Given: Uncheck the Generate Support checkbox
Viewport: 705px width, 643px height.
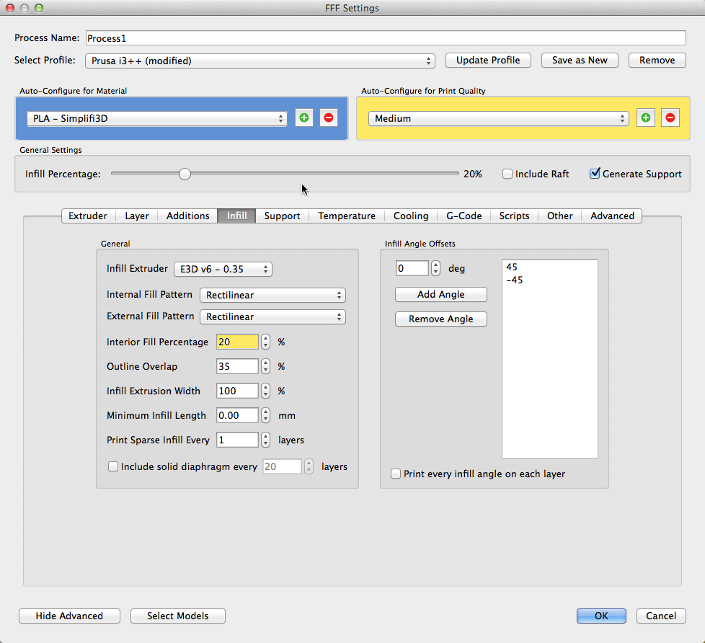Looking at the screenshot, I should 595,174.
